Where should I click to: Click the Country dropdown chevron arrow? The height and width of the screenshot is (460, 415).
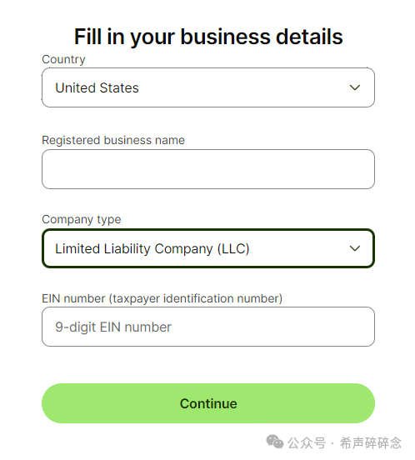pos(354,87)
